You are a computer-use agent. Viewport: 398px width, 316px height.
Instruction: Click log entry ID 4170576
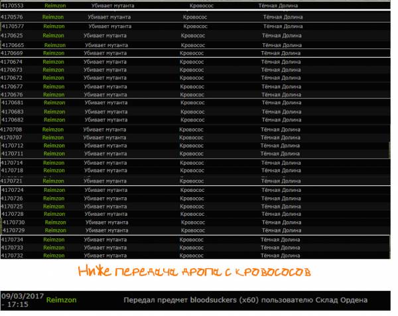pyautogui.click(x=12, y=17)
